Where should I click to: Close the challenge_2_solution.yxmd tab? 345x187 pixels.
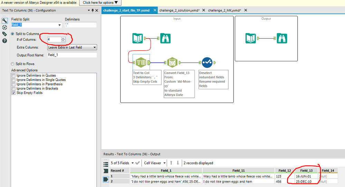[203, 10]
